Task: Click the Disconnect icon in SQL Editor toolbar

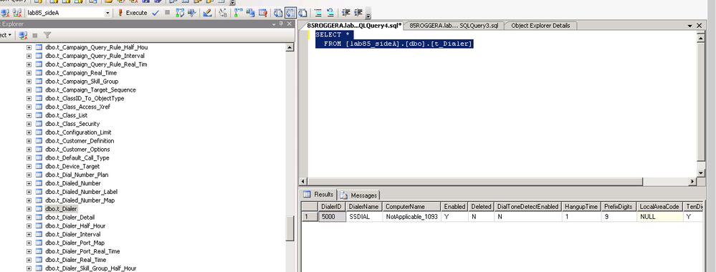Action: (5, 13)
